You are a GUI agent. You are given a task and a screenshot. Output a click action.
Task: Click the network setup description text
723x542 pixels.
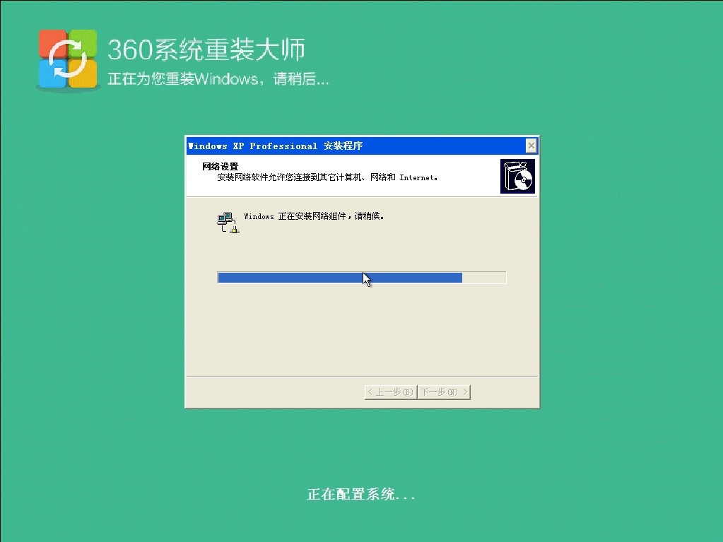point(328,177)
